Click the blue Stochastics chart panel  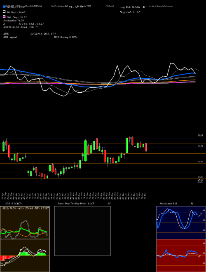tap(181, 223)
